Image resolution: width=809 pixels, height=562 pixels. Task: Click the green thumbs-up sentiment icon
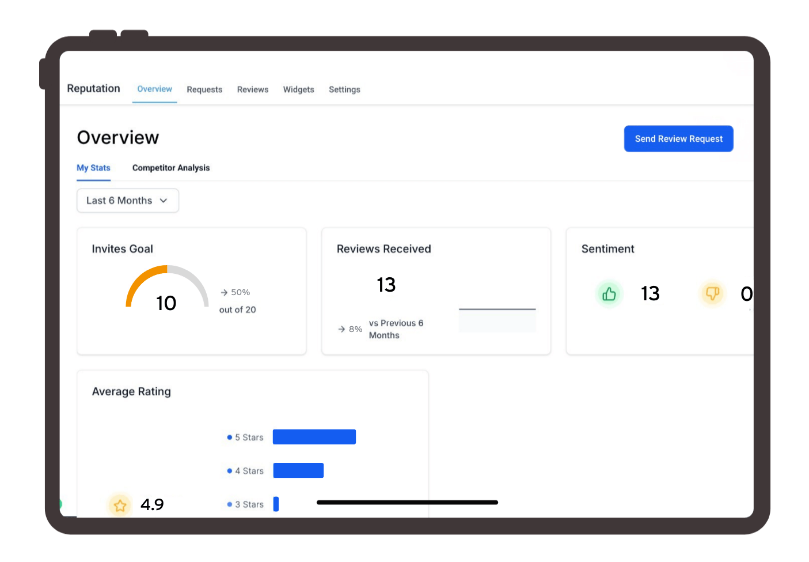pyautogui.click(x=609, y=295)
